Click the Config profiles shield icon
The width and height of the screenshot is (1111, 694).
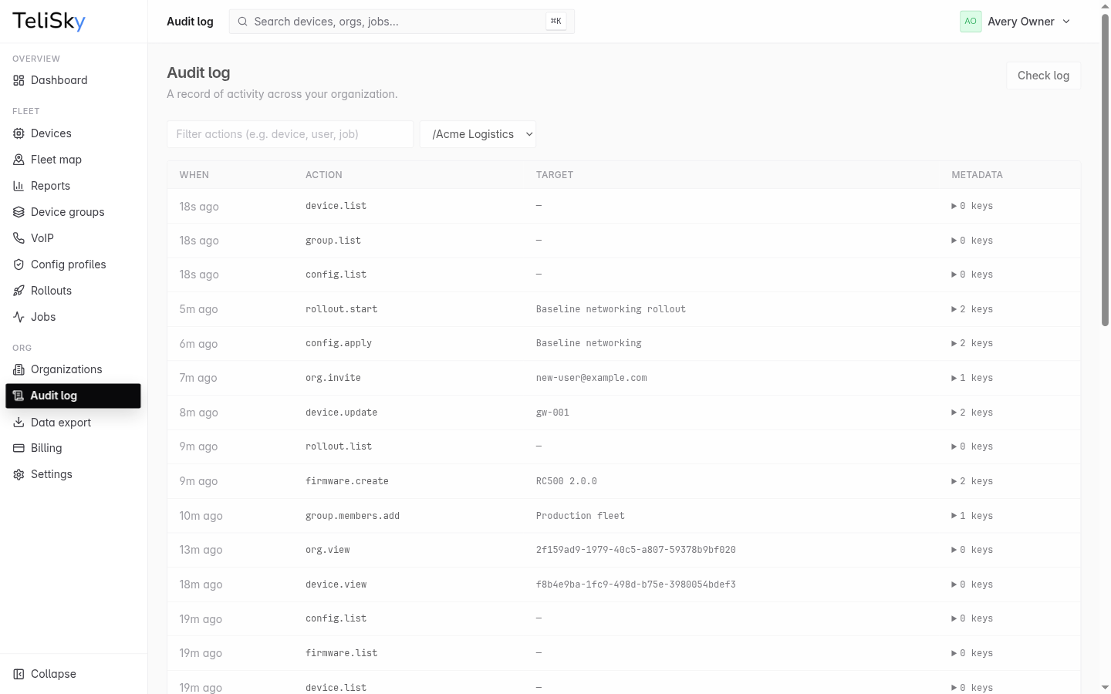point(19,264)
